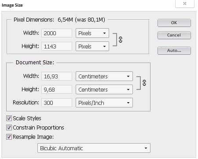Close the Image Size dialog
The image size is (198, 159).
tap(185, 4)
